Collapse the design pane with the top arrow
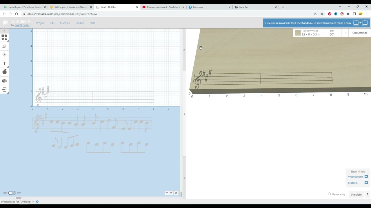 click(184, 50)
